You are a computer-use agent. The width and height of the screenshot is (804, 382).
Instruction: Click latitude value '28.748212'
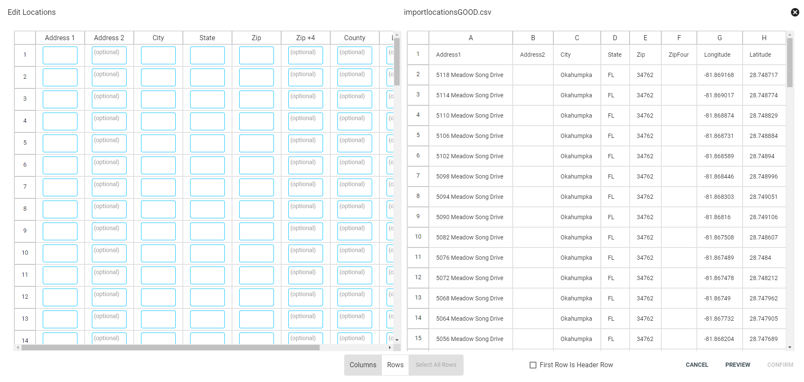pyautogui.click(x=763, y=278)
